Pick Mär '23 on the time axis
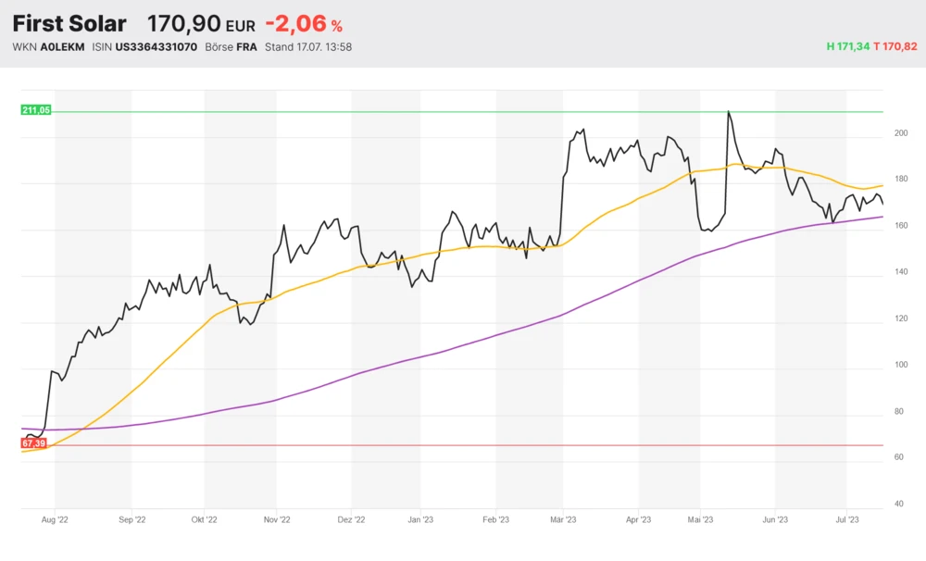The image size is (926, 561). 562,520
